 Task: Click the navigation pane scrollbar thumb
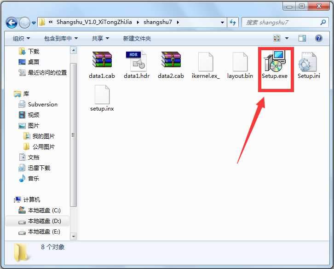[x=74, y=135]
